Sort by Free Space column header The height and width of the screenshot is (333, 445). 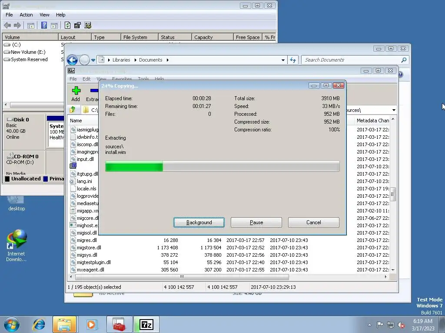(247, 37)
